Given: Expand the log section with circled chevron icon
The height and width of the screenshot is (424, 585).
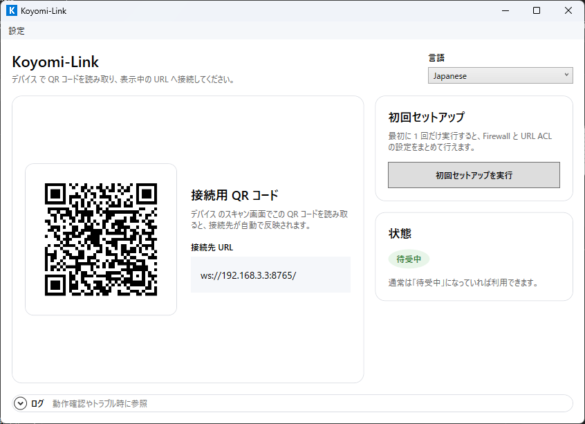Looking at the screenshot, I should coord(19,403).
